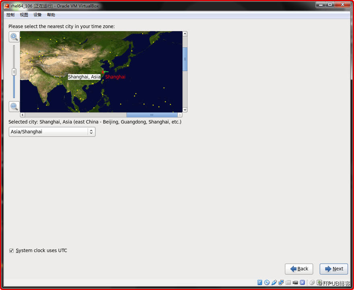The image size is (354, 290).
Task: Select the Shanghai marker on the map
Action: click(x=104, y=72)
